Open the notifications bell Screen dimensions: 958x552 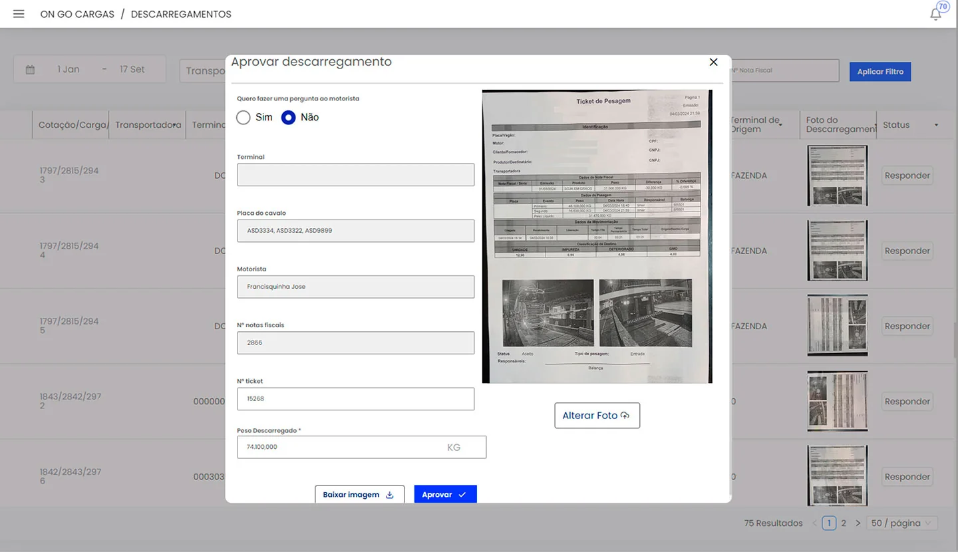click(936, 14)
